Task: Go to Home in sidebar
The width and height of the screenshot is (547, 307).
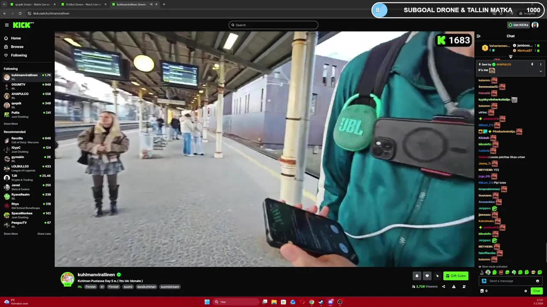Action: pos(16,38)
